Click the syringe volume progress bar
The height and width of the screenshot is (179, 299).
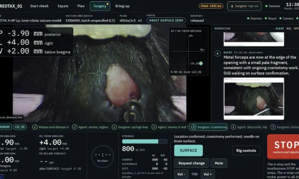click(144, 141)
